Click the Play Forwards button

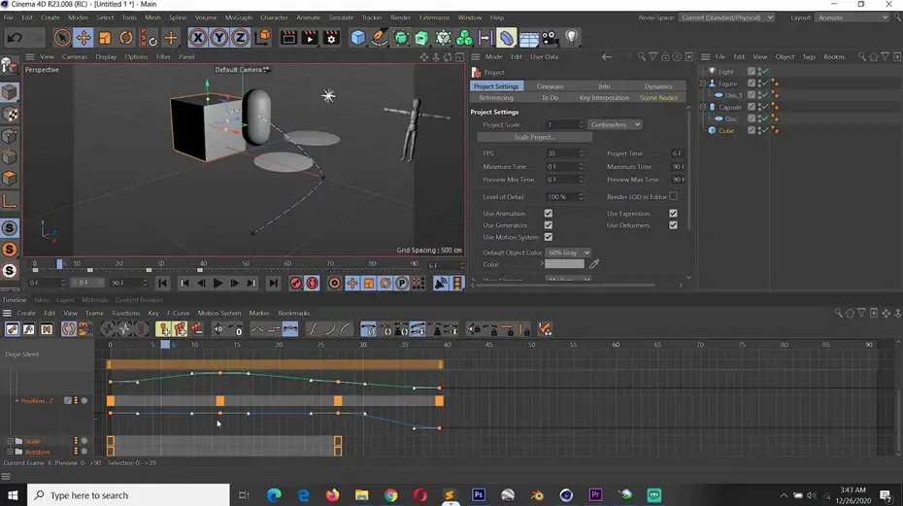click(217, 284)
